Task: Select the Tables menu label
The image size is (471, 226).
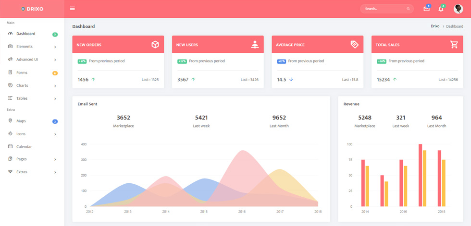Action: click(x=22, y=98)
